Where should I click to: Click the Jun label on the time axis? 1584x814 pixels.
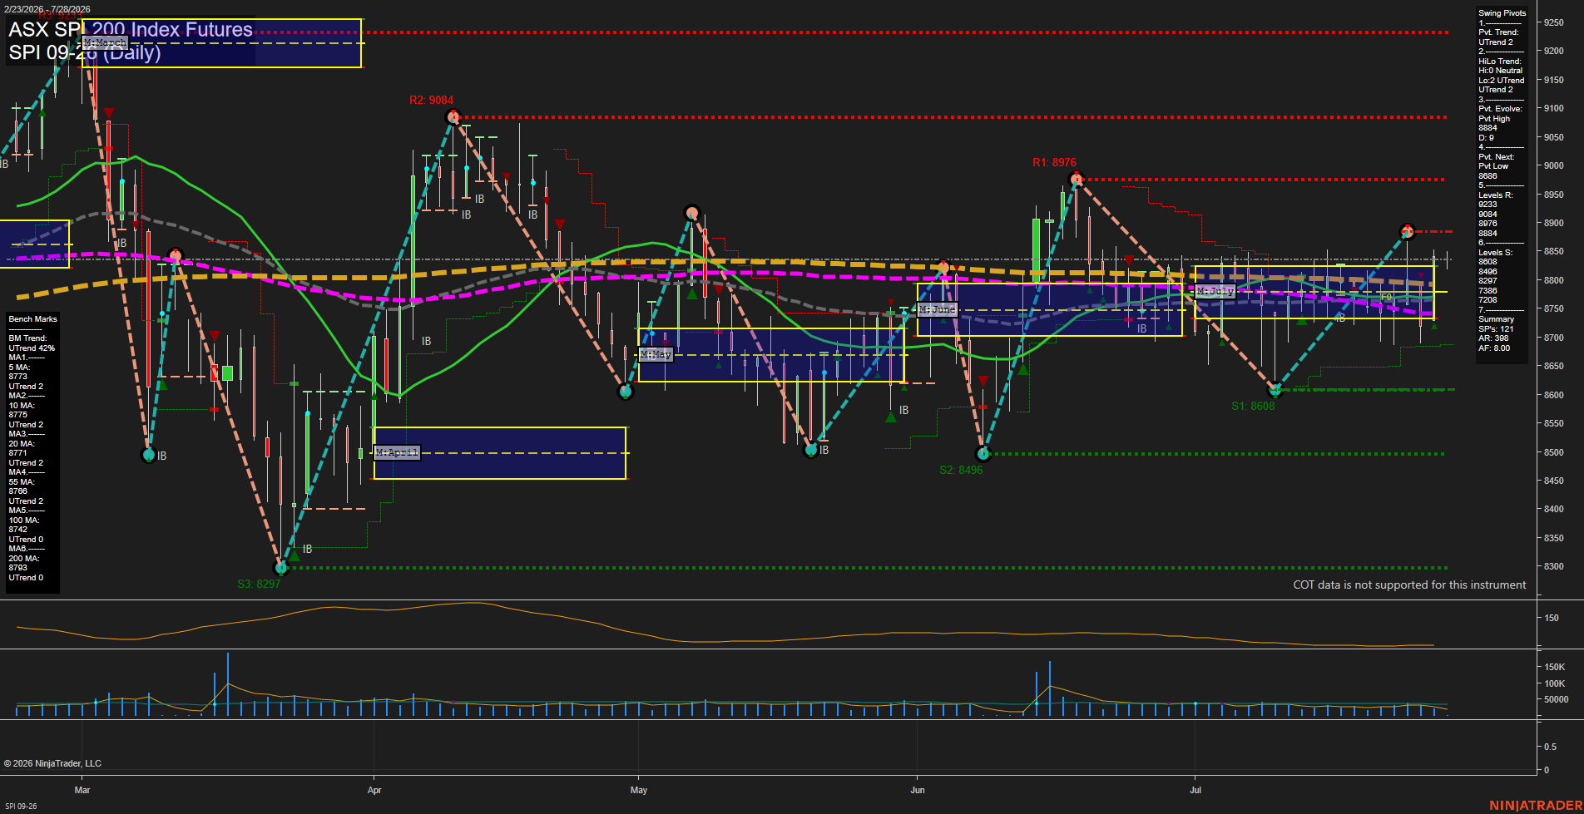coord(918,790)
